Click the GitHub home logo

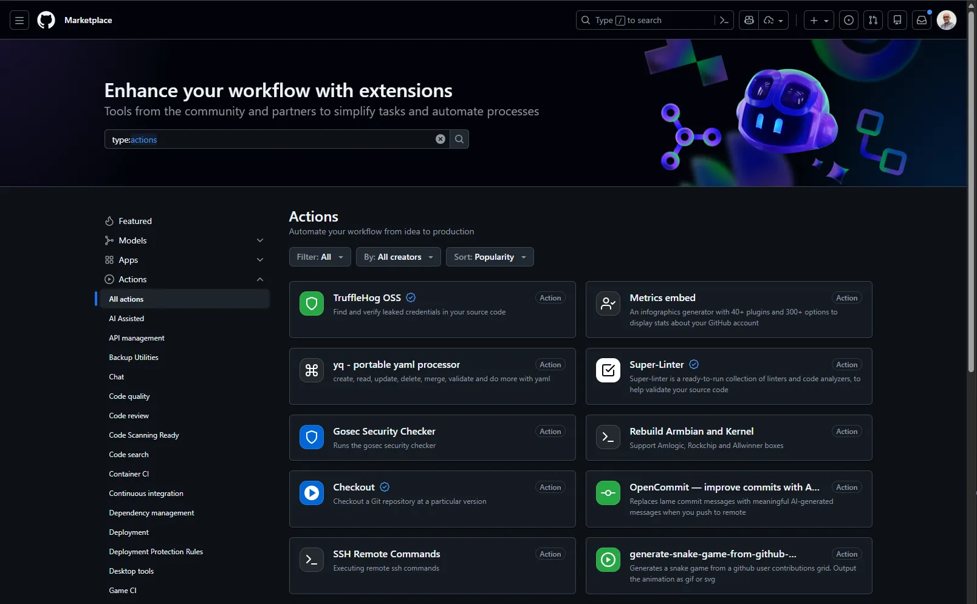click(x=46, y=20)
